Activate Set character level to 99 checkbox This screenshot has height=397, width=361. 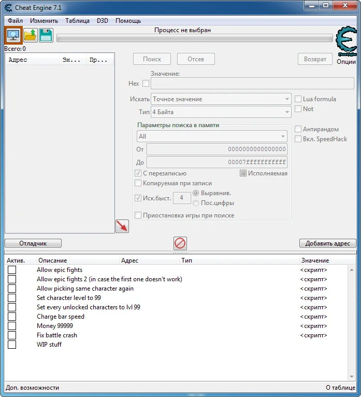click(12, 298)
